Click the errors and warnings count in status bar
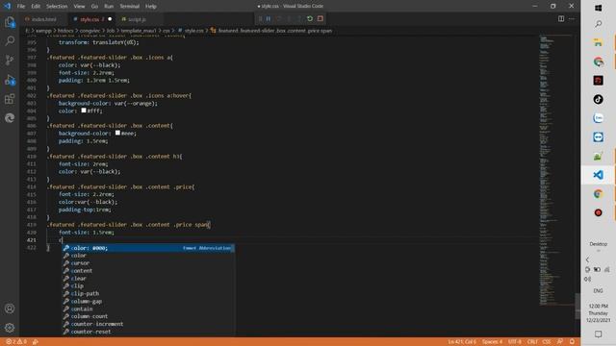The width and height of the screenshot is (616, 346). (16, 342)
